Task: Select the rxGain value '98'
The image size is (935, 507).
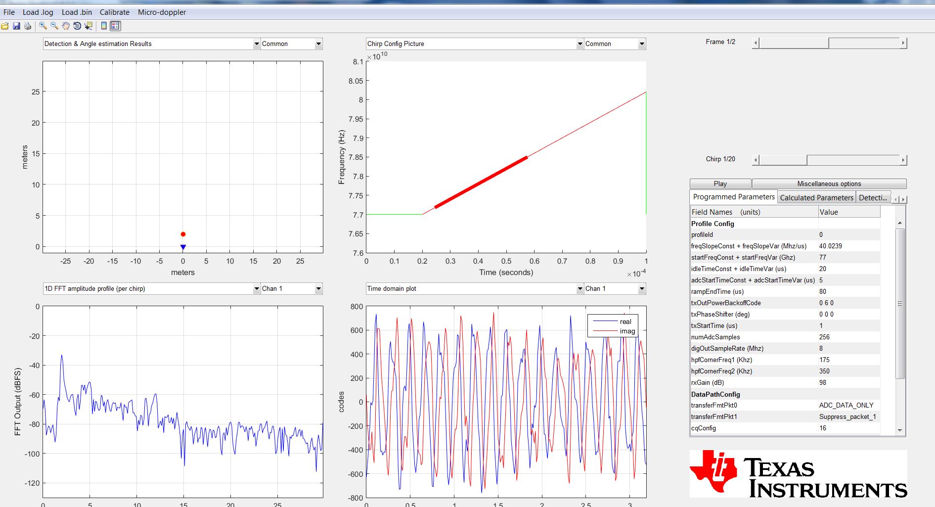Action: pos(849,383)
